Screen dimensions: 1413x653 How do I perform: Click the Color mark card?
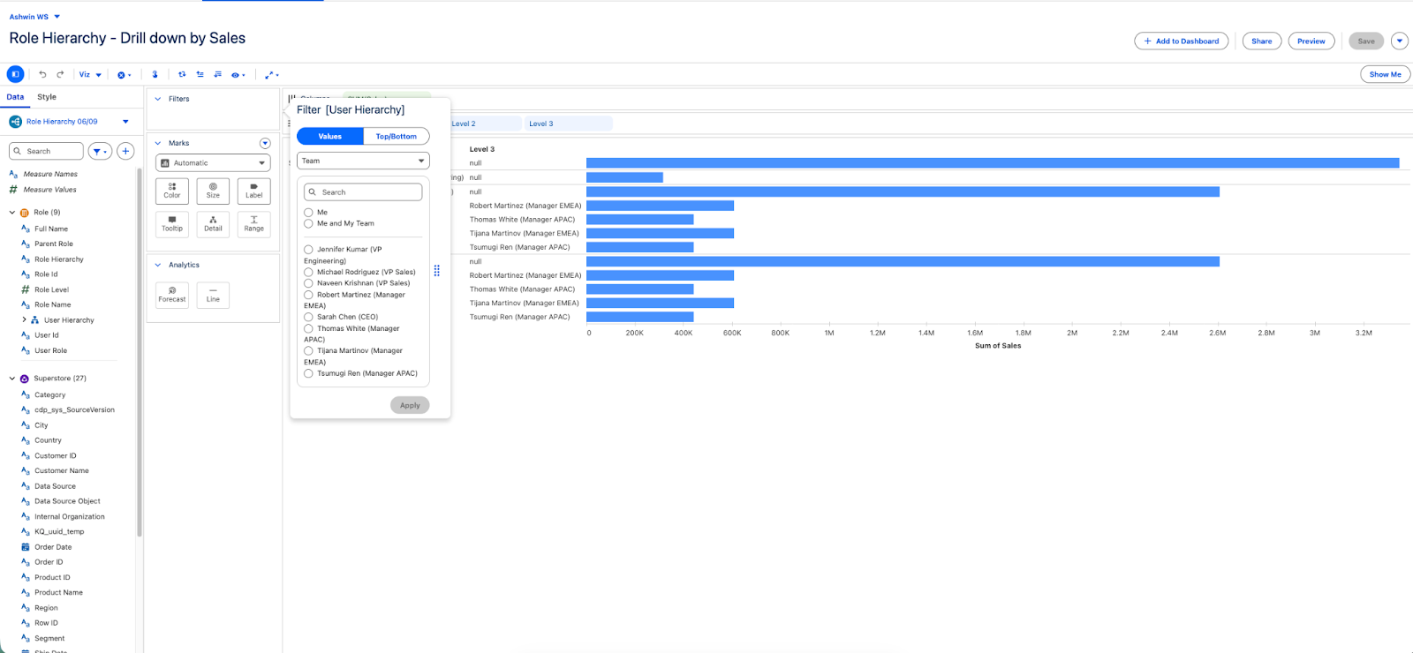coord(172,191)
